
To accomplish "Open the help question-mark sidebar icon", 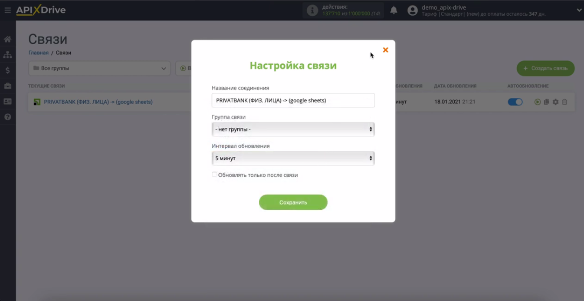I will tap(7, 117).
